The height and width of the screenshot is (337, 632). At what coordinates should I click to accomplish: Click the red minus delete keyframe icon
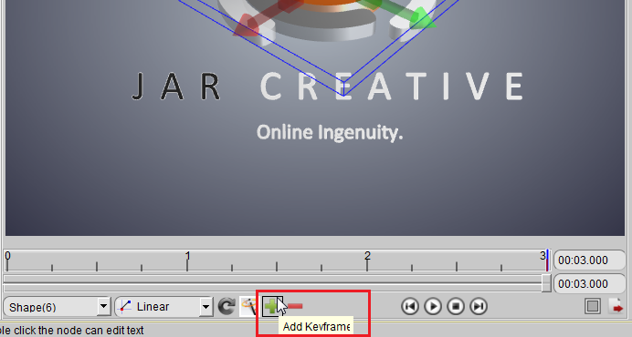point(295,307)
